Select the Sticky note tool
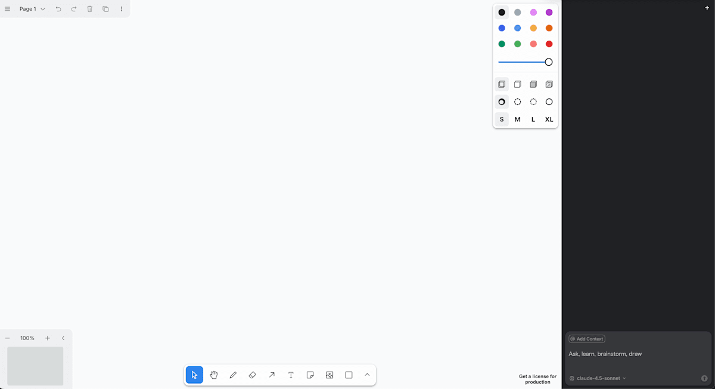 pyautogui.click(x=310, y=375)
